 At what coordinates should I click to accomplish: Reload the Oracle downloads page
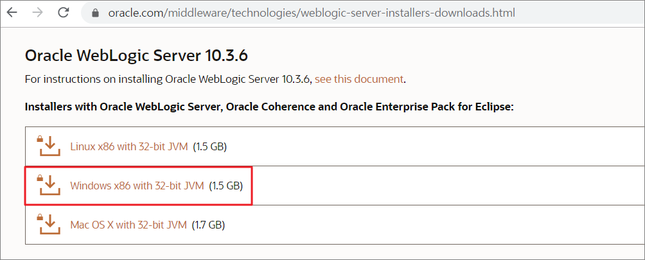64,13
